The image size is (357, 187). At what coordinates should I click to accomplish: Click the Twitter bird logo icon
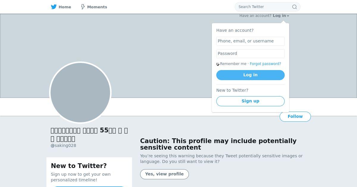[54, 7]
